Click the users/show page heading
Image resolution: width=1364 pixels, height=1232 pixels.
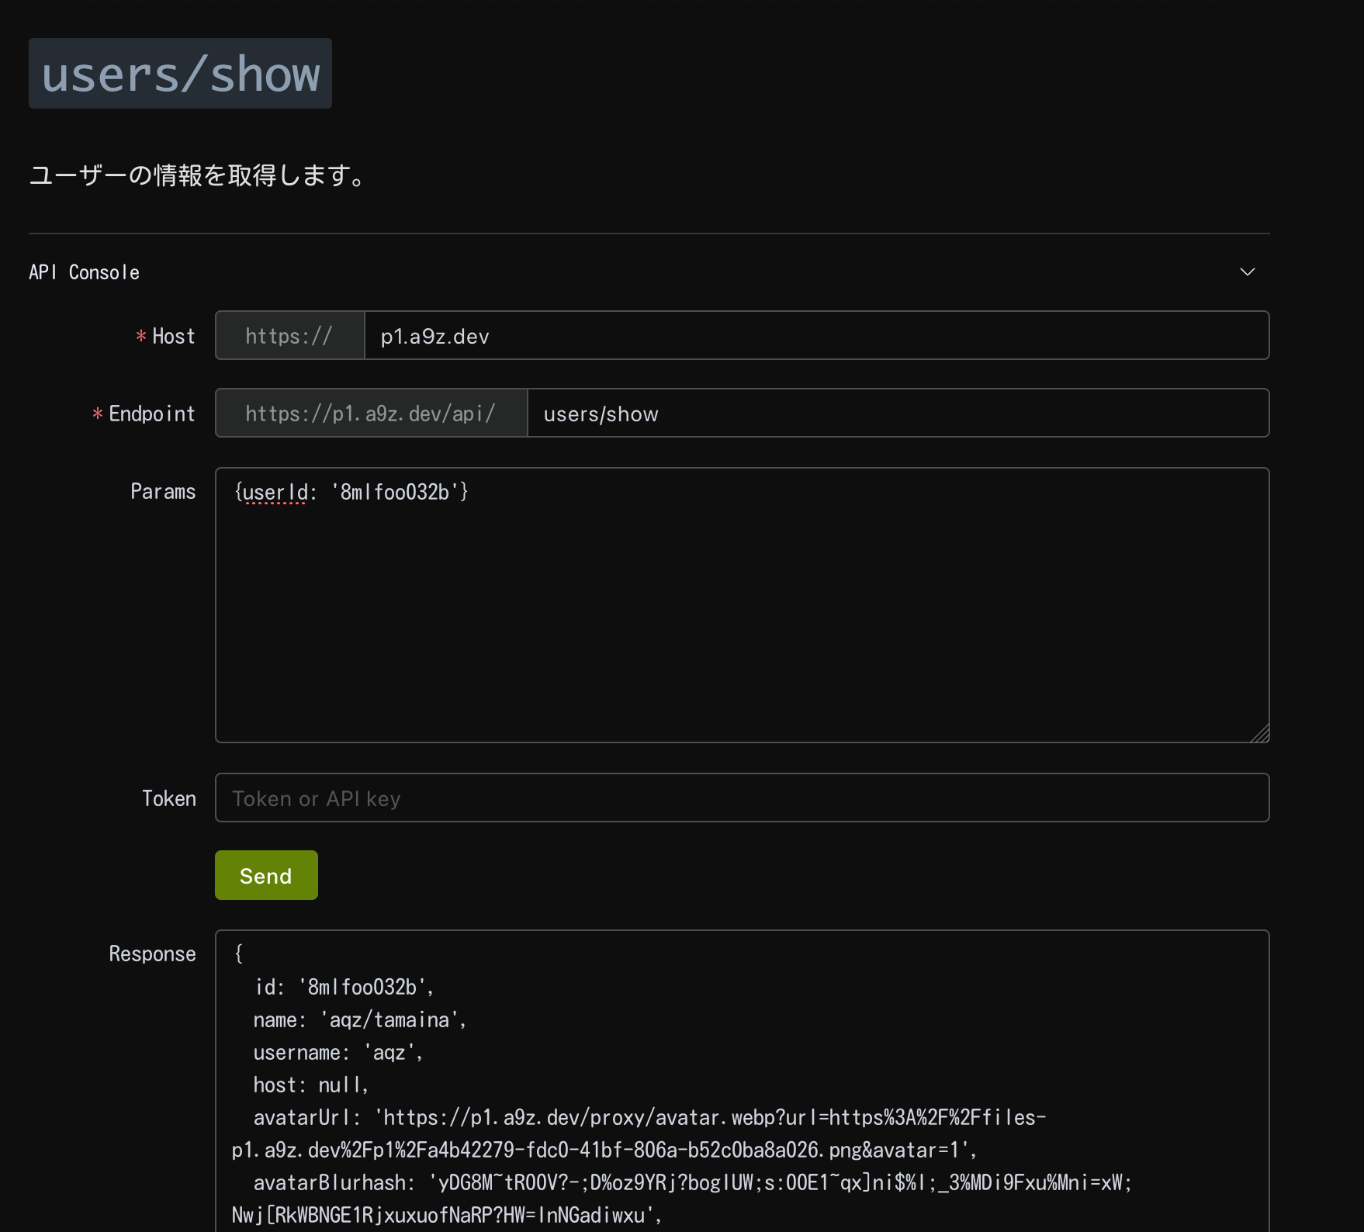180,74
